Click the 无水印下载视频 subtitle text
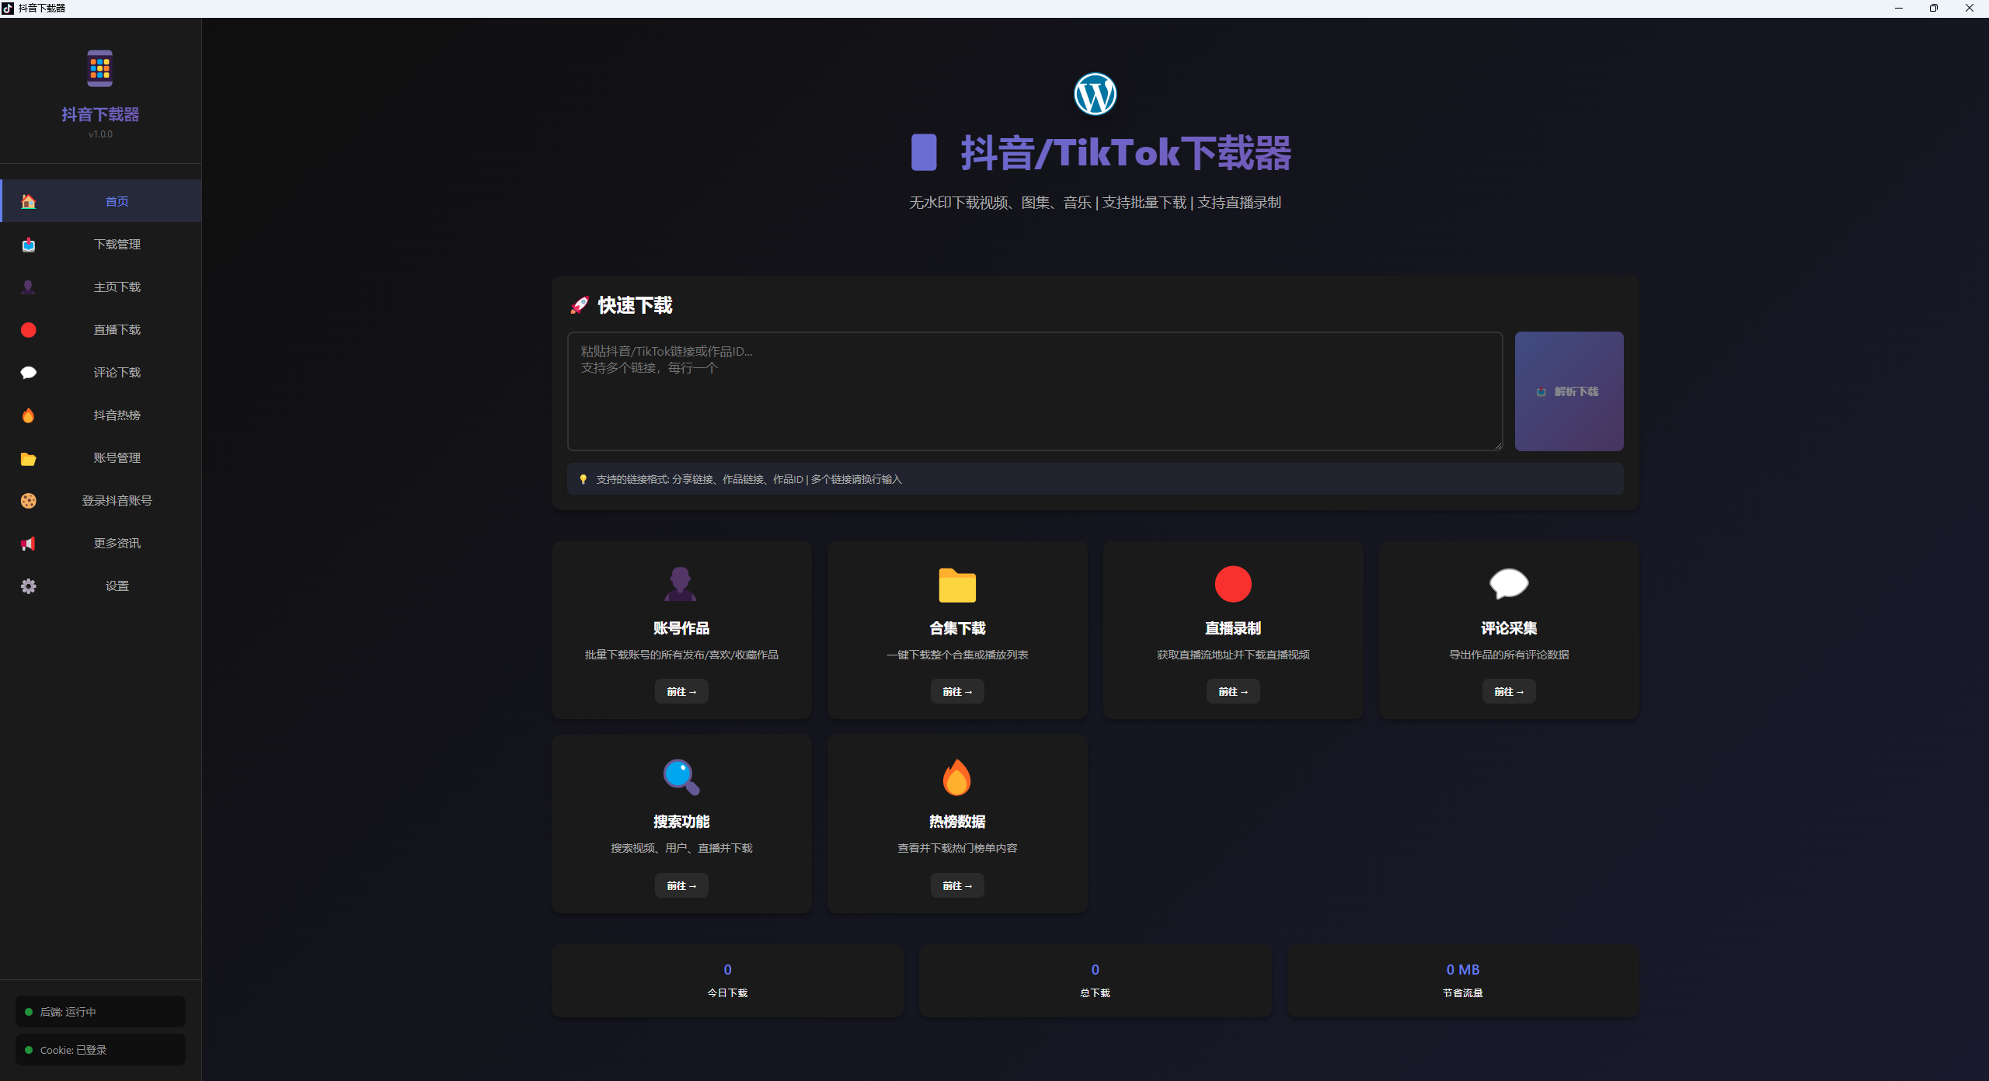The image size is (1989, 1081). pyautogui.click(x=1096, y=203)
